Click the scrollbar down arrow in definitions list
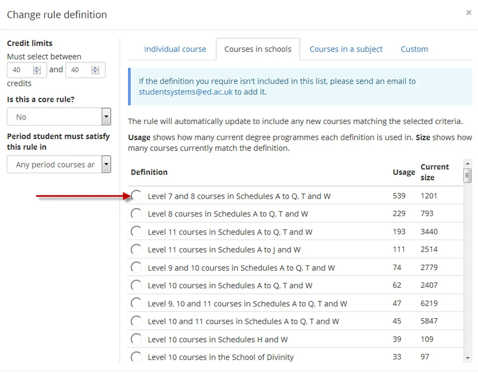Screen dimensions: 478x375 (468, 358)
